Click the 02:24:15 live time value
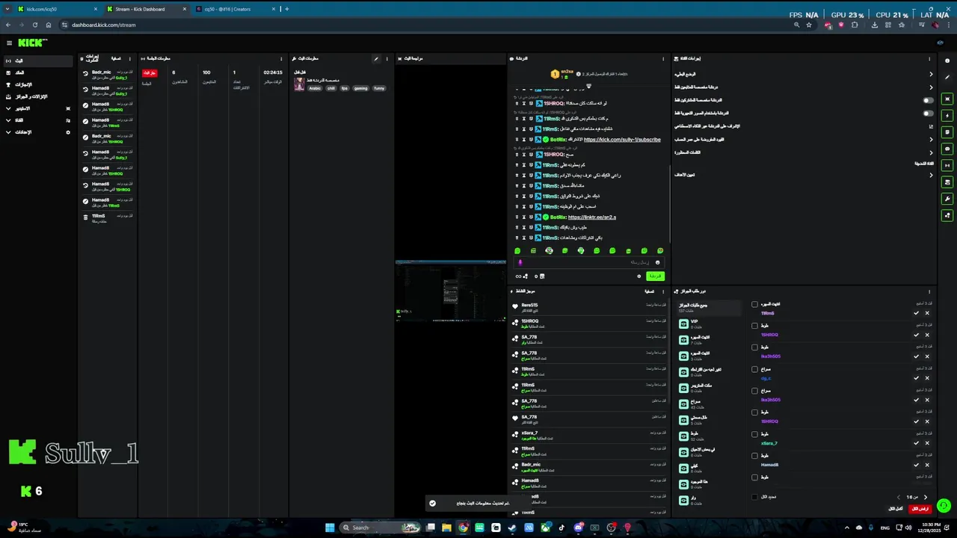 point(273,72)
